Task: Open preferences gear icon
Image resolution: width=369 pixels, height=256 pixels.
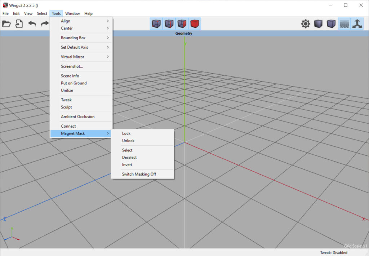Action: (x=306, y=24)
